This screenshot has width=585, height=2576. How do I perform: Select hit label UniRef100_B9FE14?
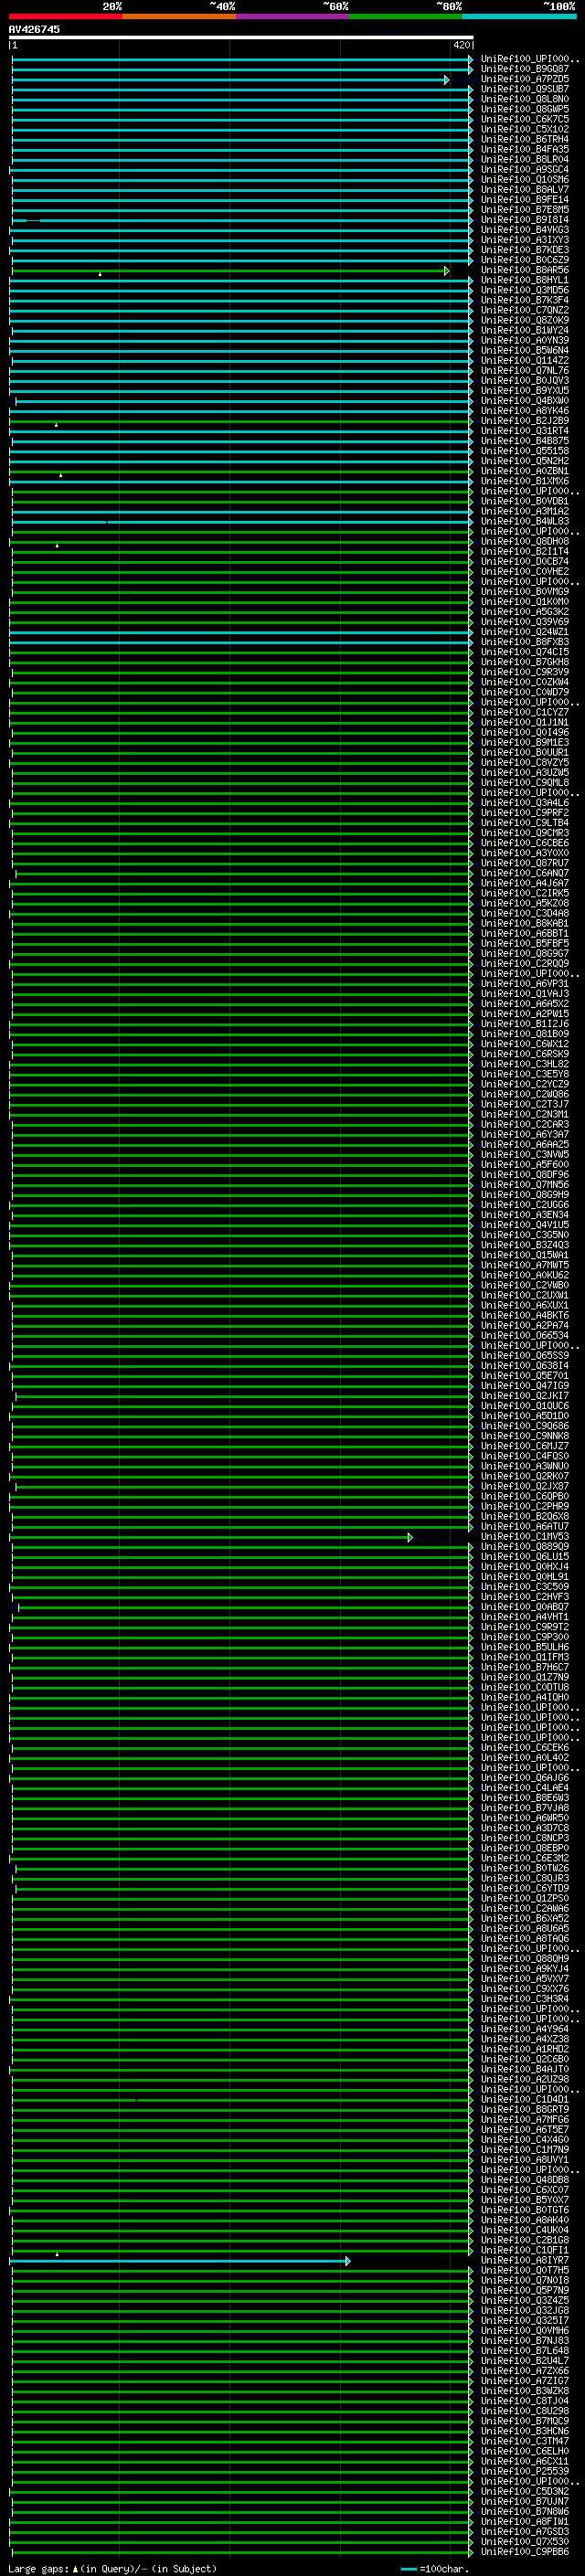[x=525, y=199]
